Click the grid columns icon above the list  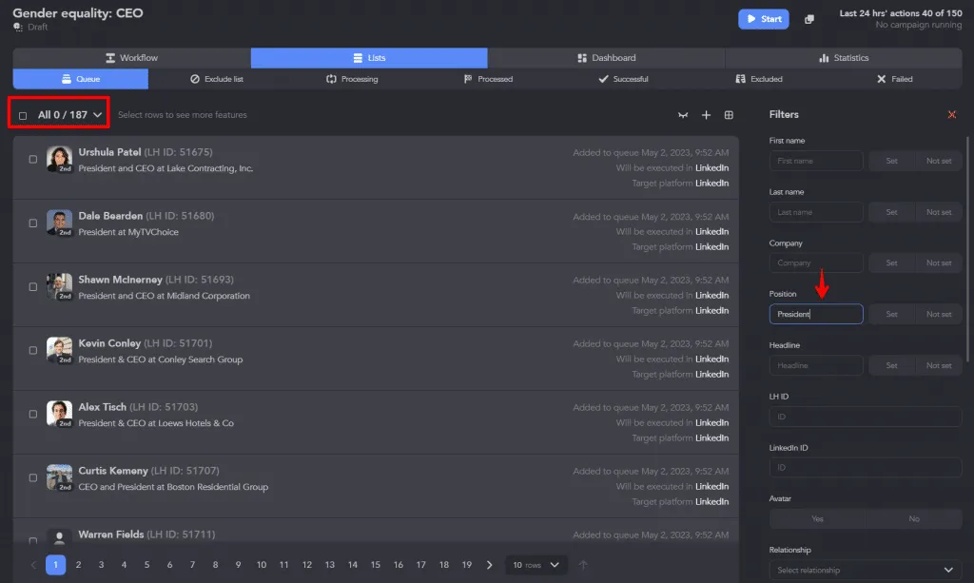point(729,115)
